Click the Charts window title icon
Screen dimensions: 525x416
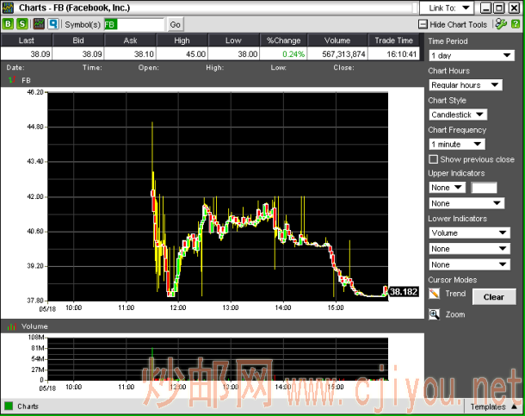pos(8,8)
